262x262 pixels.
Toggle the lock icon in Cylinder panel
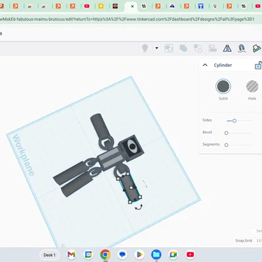point(258,65)
